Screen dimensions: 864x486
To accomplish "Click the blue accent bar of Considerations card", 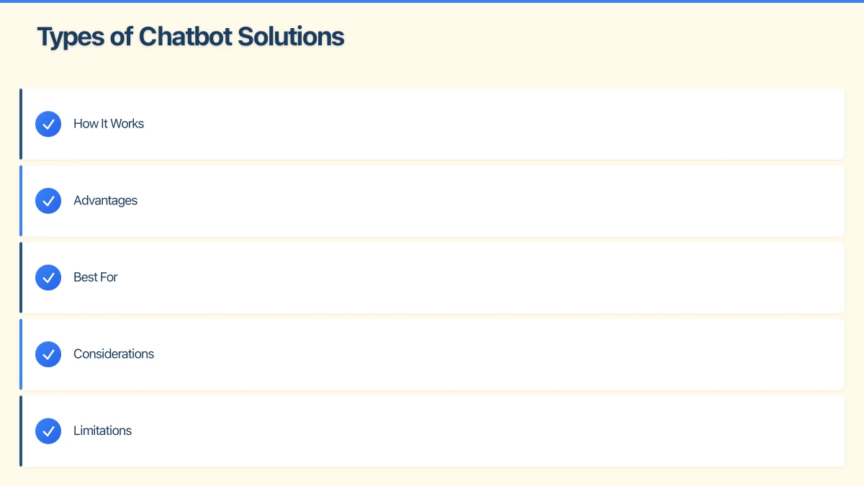I will [x=21, y=354].
